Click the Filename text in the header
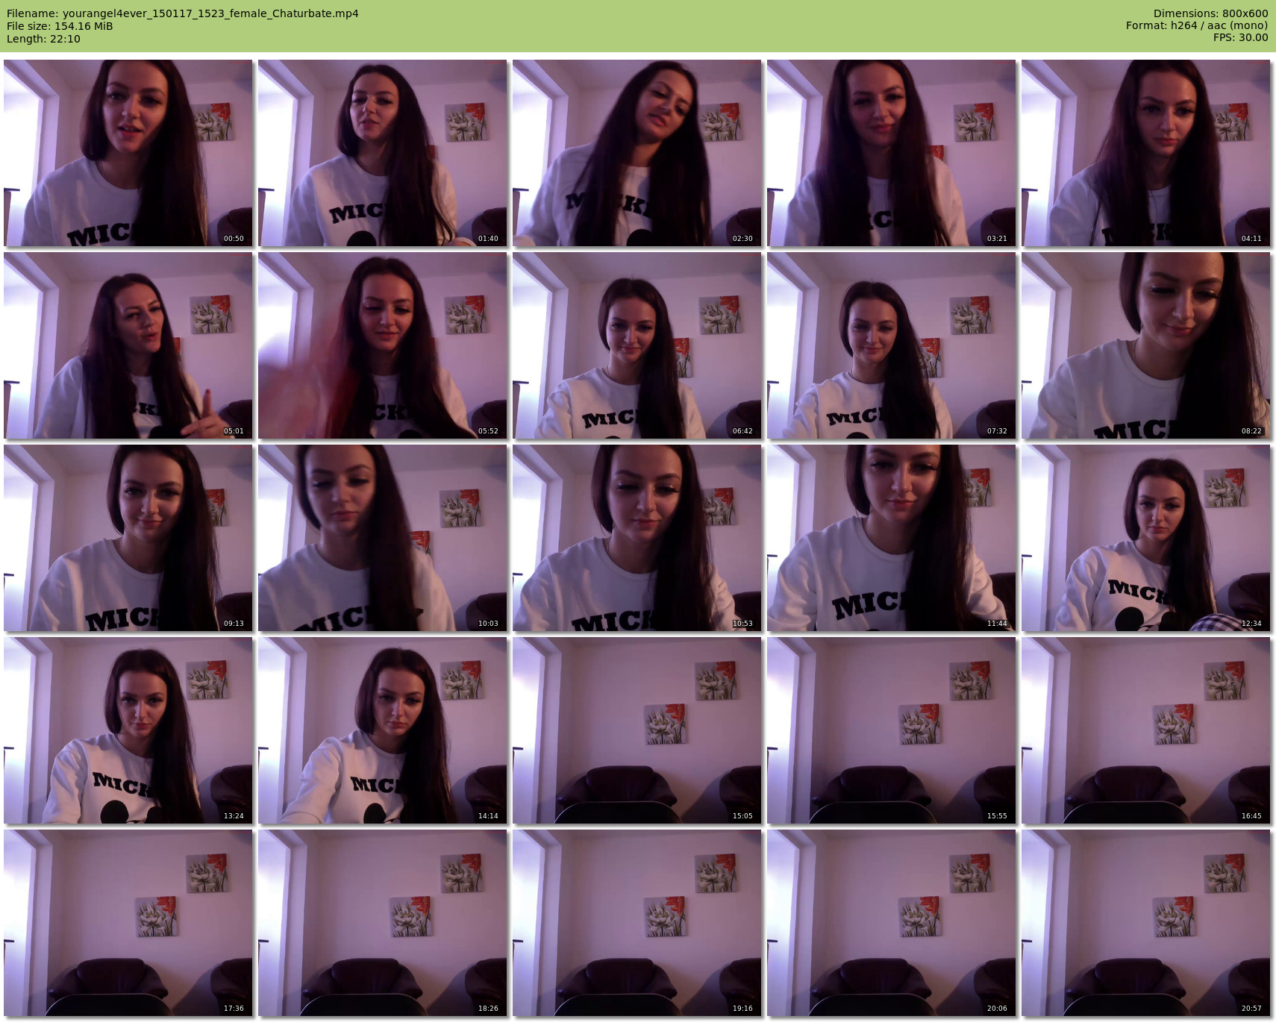This screenshot has width=1276, height=1022. 183,13
